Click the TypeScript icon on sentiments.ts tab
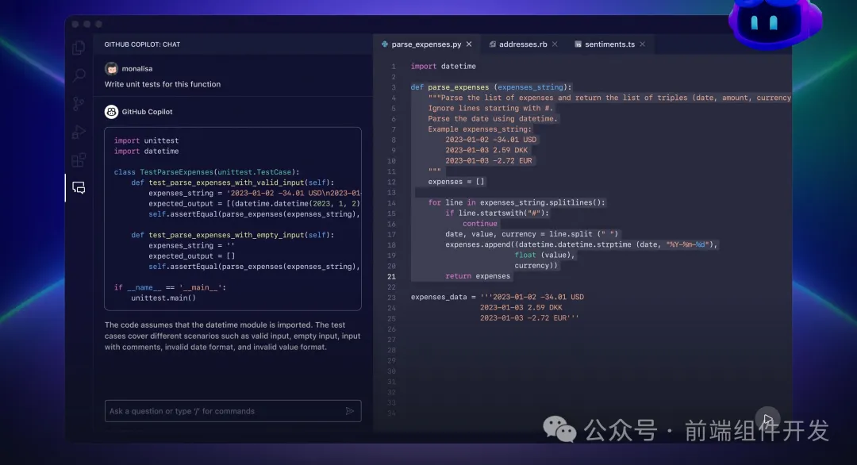The image size is (857, 465). click(x=578, y=44)
